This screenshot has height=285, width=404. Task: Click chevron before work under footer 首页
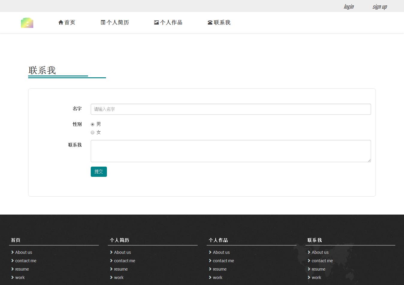[13, 278]
